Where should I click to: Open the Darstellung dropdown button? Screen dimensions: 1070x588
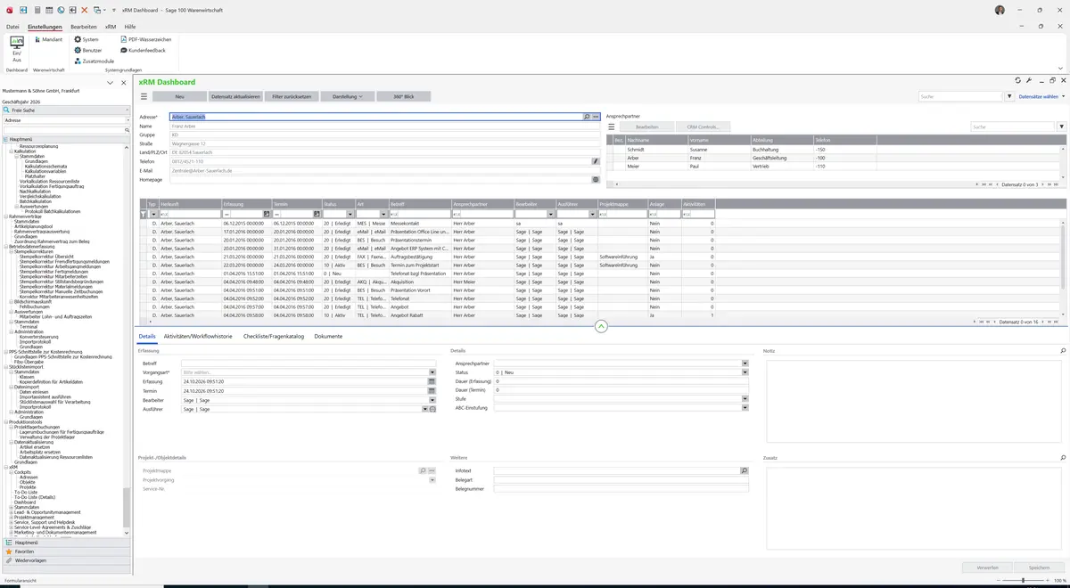(x=347, y=96)
